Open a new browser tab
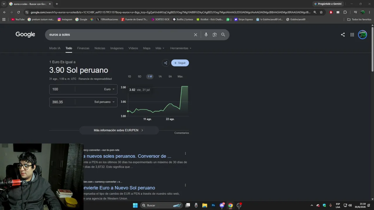This screenshot has height=210, width=374. point(57,4)
